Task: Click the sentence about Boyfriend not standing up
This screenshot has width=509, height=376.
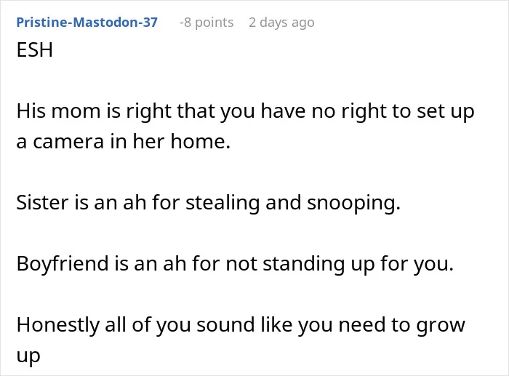Action: coord(235,264)
